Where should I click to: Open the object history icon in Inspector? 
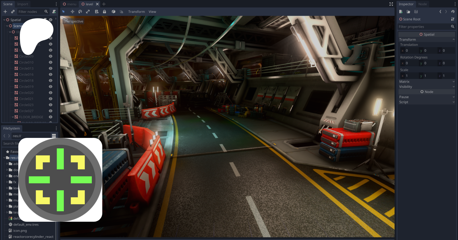coord(453,12)
